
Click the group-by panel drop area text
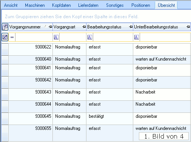(x=72, y=17)
